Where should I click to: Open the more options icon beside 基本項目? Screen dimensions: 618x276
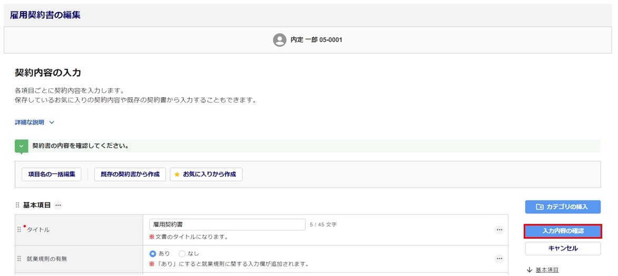(x=58, y=205)
